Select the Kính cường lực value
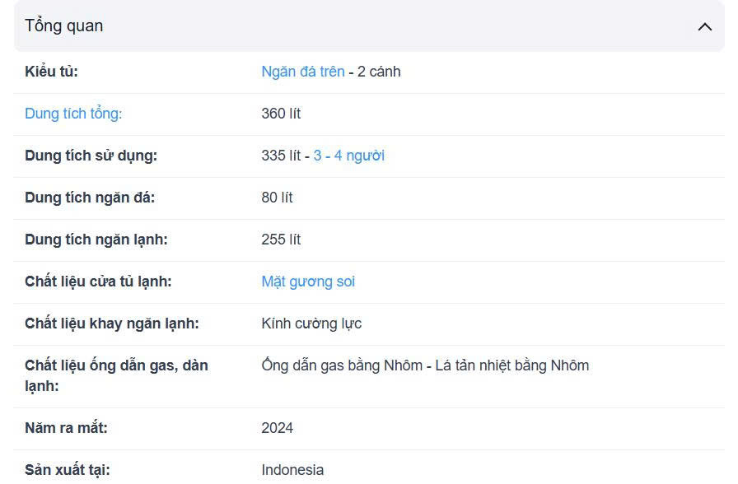The width and height of the screenshot is (738, 484). pyautogui.click(x=311, y=323)
